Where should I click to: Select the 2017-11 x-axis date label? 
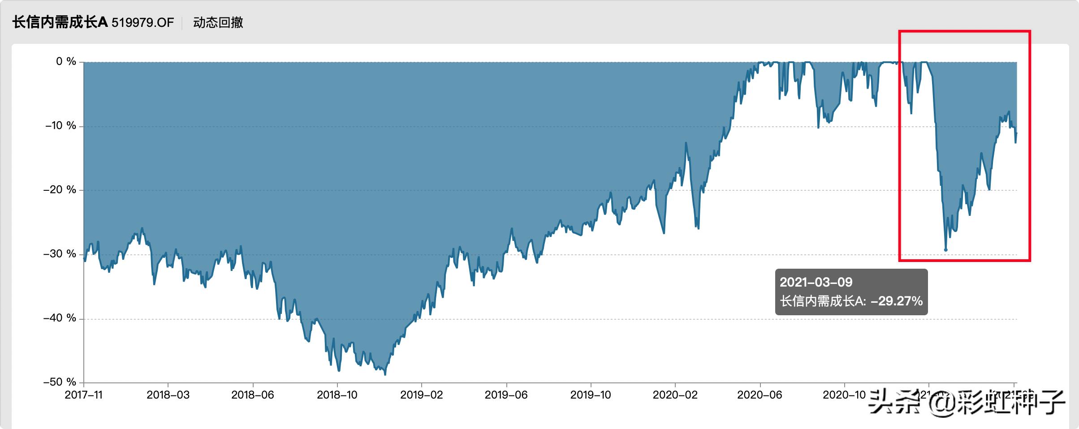point(84,395)
